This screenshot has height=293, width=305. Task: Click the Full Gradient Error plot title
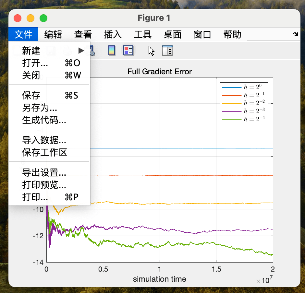160,72
